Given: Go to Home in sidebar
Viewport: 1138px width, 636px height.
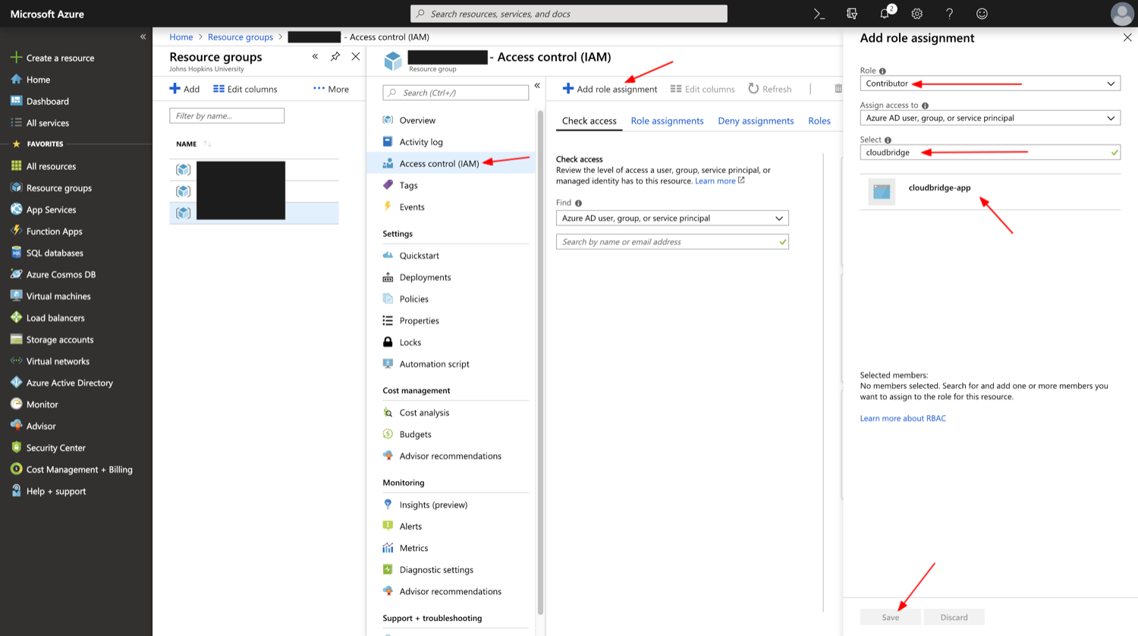Looking at the screenshot, I should [x=38, y=80].
